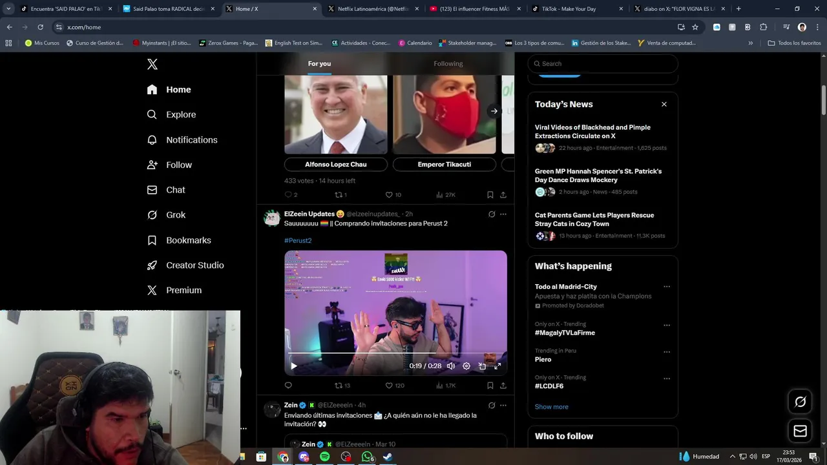Open the Mis Cursos bookmark
The width and height of the screenshot is (827, 465).
pos(42,43)
